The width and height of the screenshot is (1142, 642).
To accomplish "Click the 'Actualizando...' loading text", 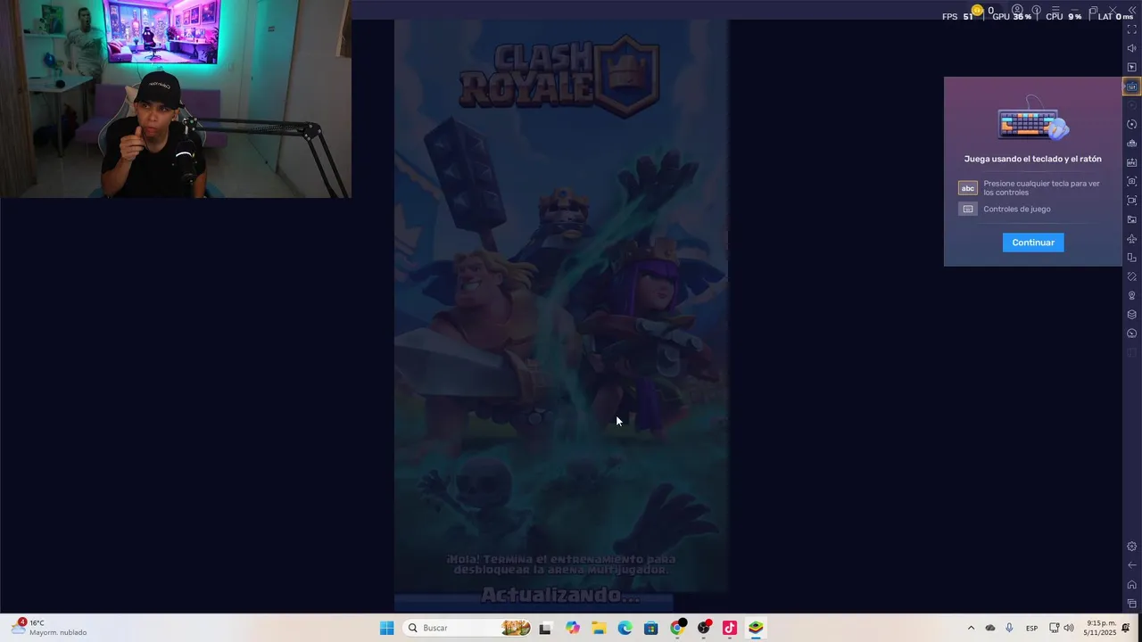I will [560, 595].
